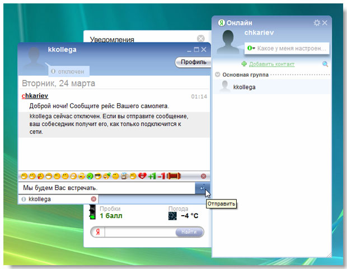Click chkariev profile avatar in Онлайн window
The width and height of the screenshot is (347, 269).
pos(228,42)
